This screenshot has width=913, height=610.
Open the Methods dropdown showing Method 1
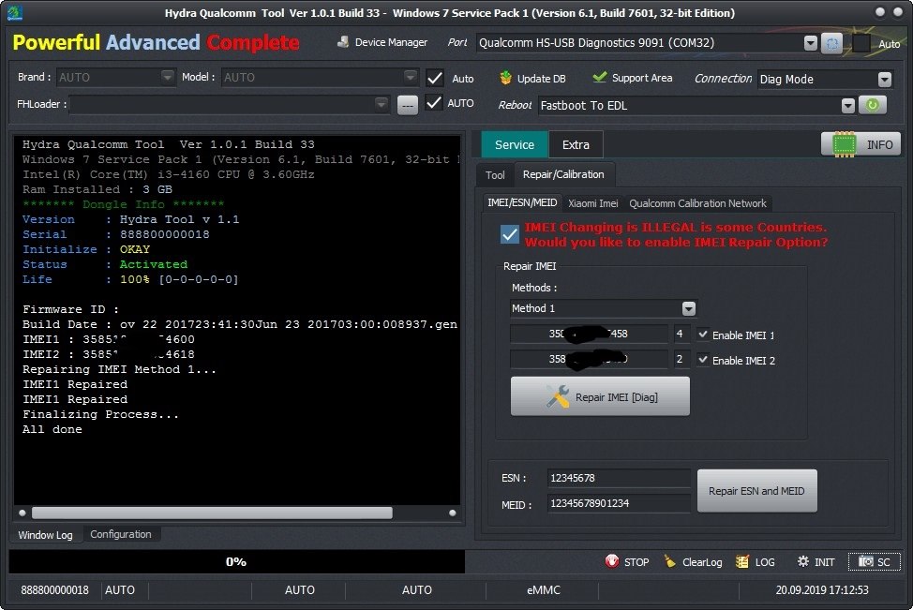click(x=689, y=308)
